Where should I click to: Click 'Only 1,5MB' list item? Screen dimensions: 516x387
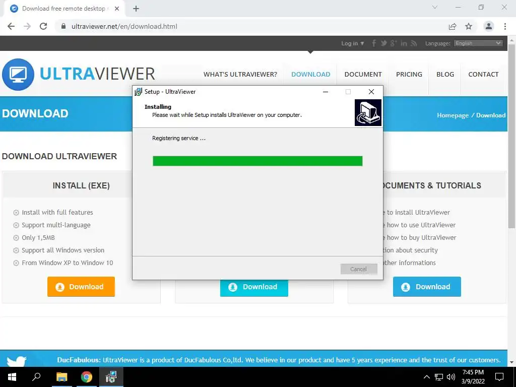(38, 238)
